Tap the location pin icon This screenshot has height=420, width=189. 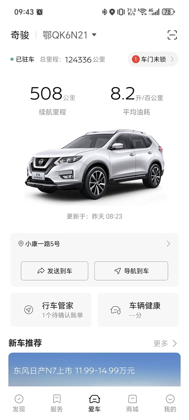click(x=21, y=244)
